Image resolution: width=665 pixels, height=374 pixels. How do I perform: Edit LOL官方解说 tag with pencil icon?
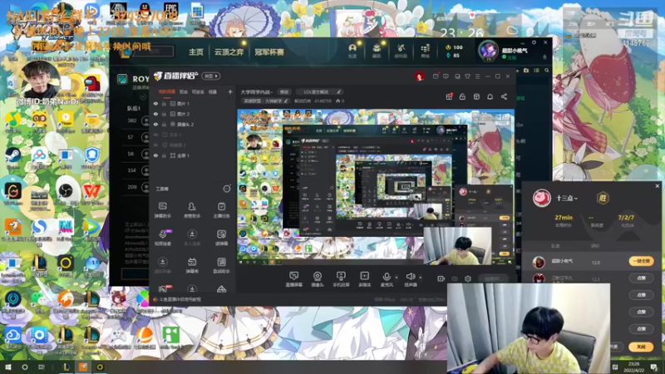click(x=339, y=91)
